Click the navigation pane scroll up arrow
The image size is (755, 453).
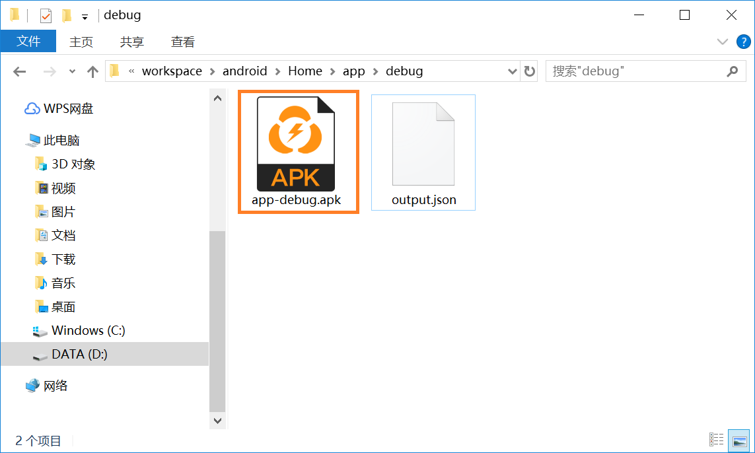[x=217, y=98]
